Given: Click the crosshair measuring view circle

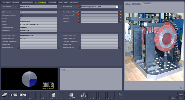Looking at the screenshot, I should 29,79.
